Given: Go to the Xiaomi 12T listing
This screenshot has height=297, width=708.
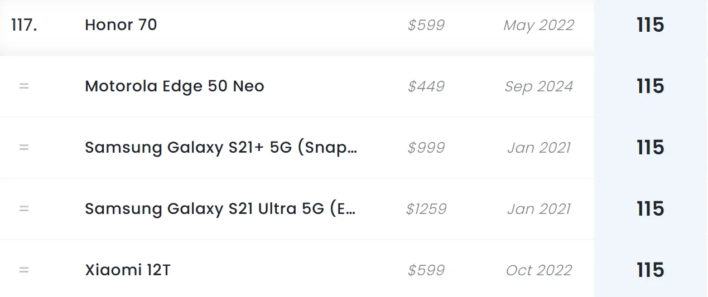Looking at the screenshot, I should pos(128,270).
